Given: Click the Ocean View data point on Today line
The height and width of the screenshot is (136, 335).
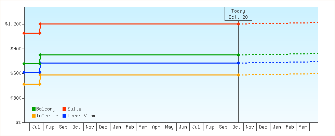Looking at the screenshot, I should (238, 63).
